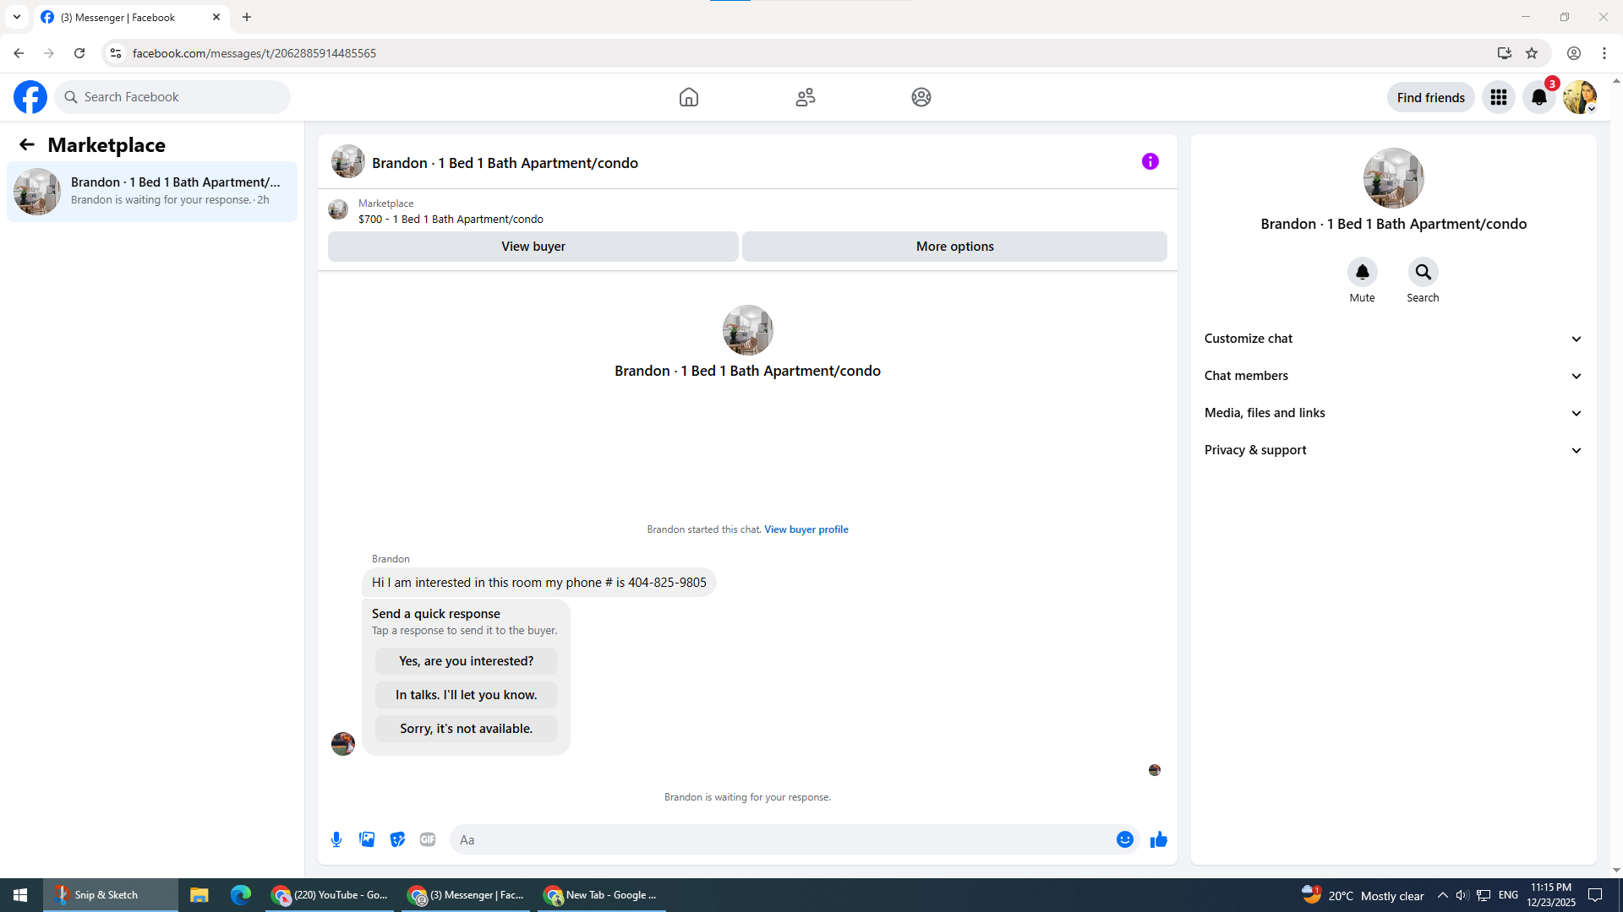
Task: Expand Media, files and links
Action: point(1393,413)
